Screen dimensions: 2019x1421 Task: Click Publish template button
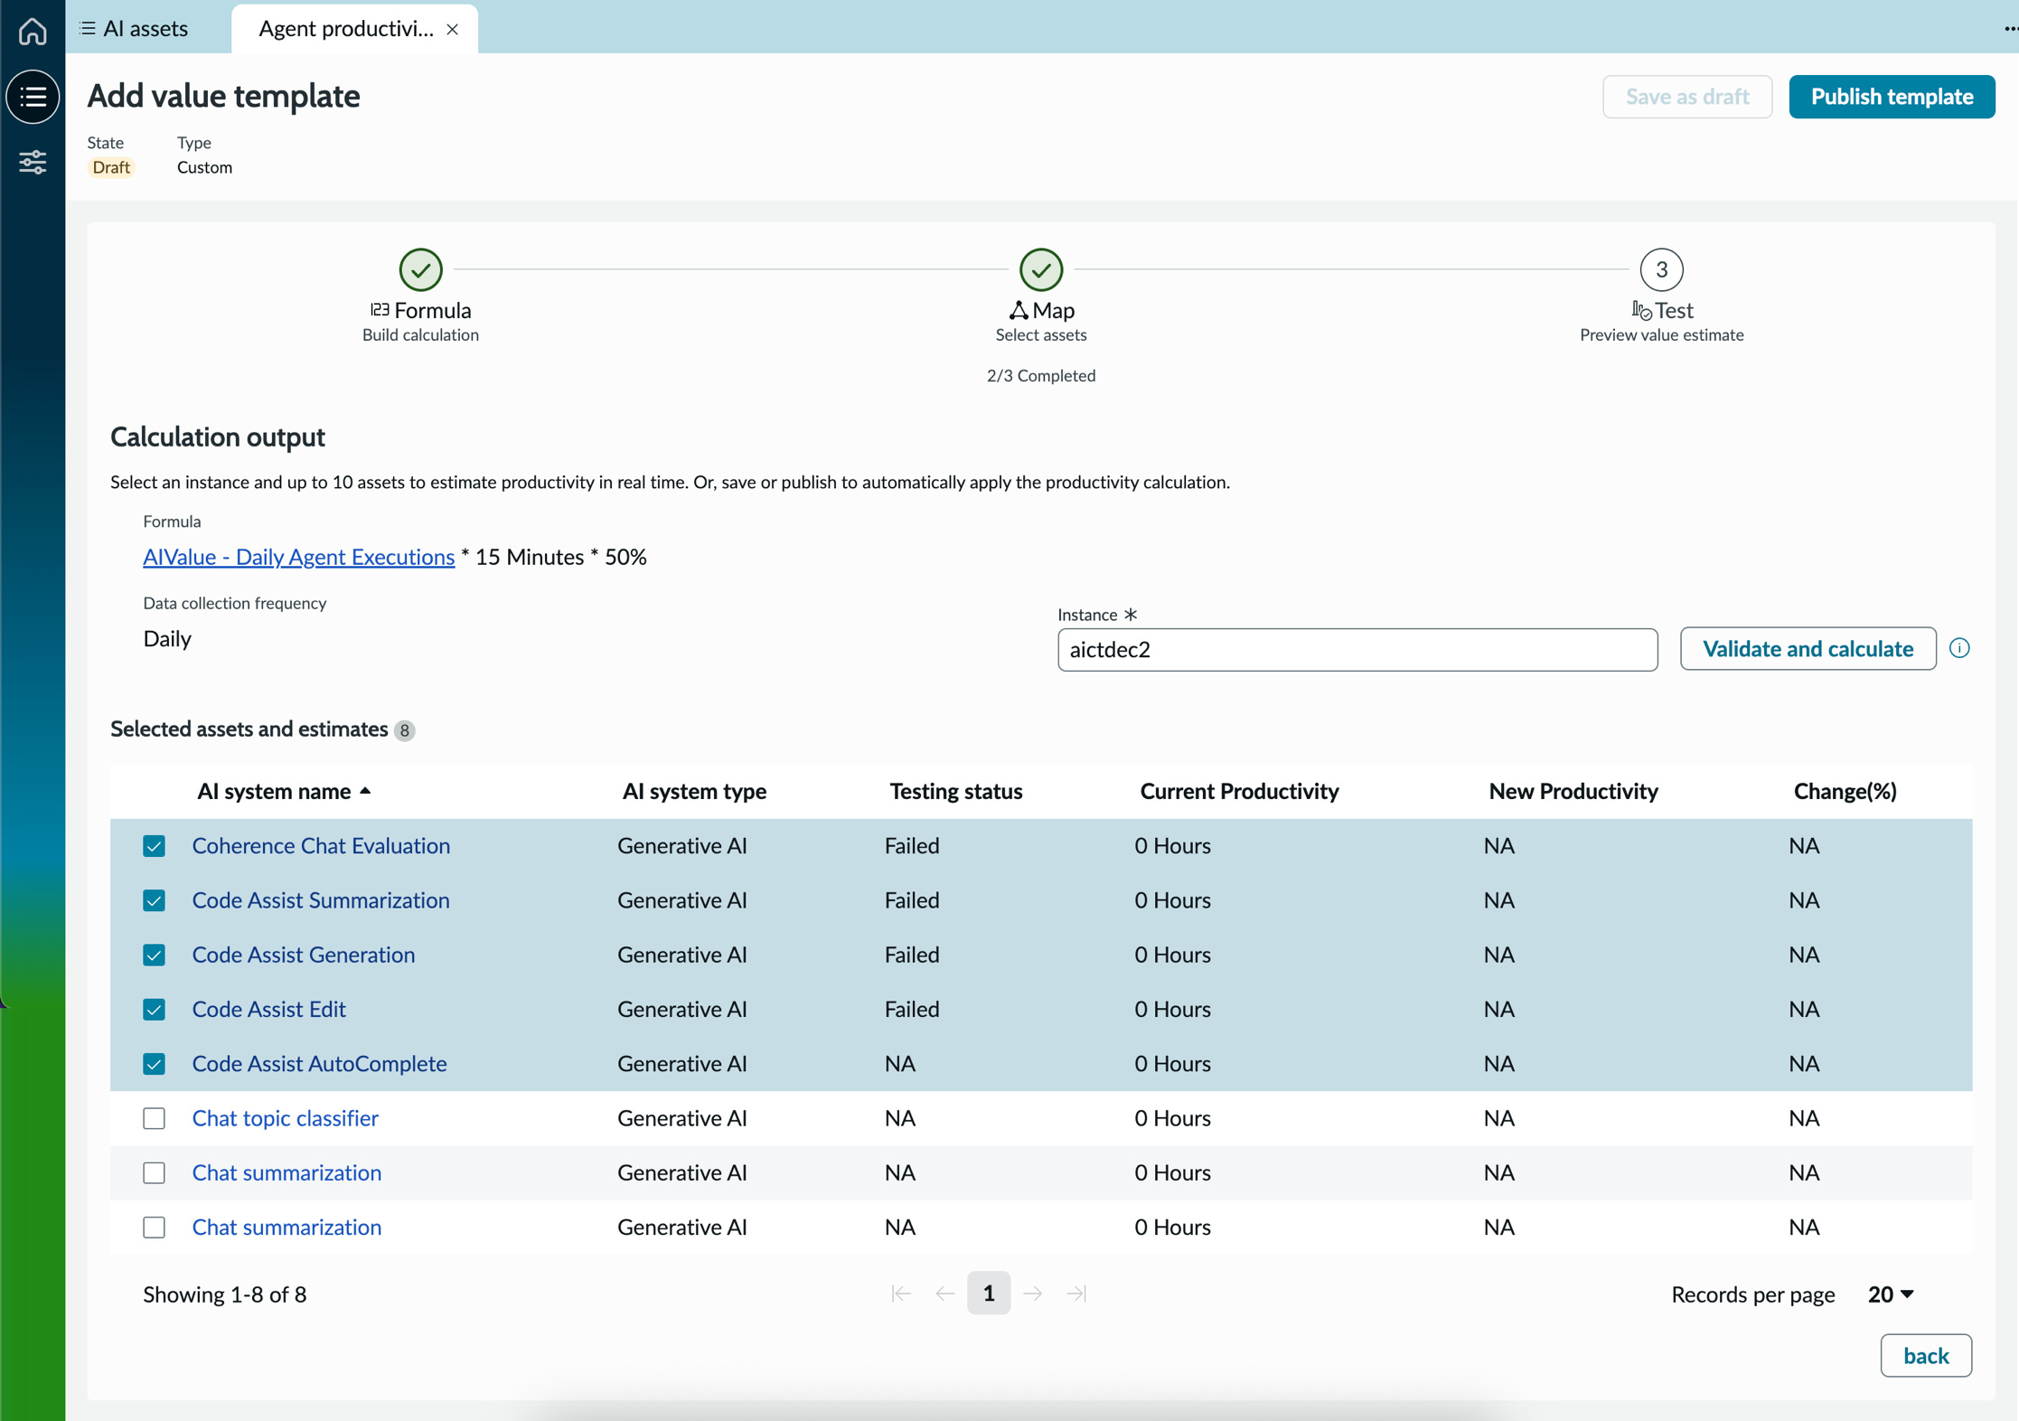click(1892, 97)
